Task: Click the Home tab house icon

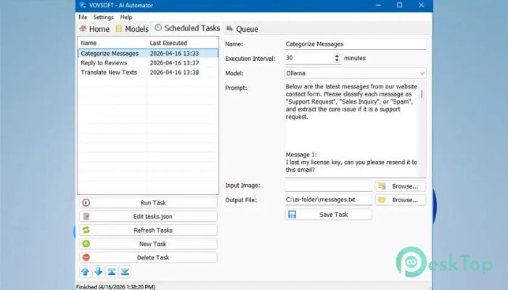Action: 83,28
